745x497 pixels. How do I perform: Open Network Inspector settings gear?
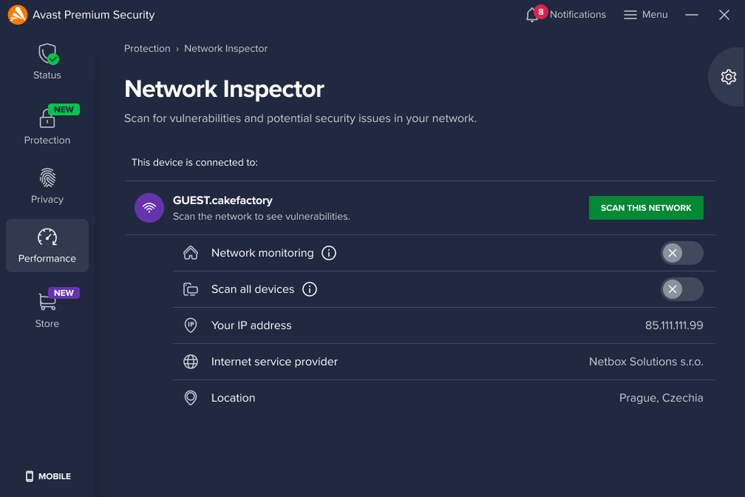[729, 77]
